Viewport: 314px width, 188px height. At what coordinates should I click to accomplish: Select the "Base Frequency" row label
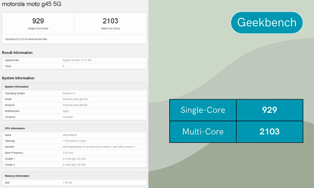[14, 153]
